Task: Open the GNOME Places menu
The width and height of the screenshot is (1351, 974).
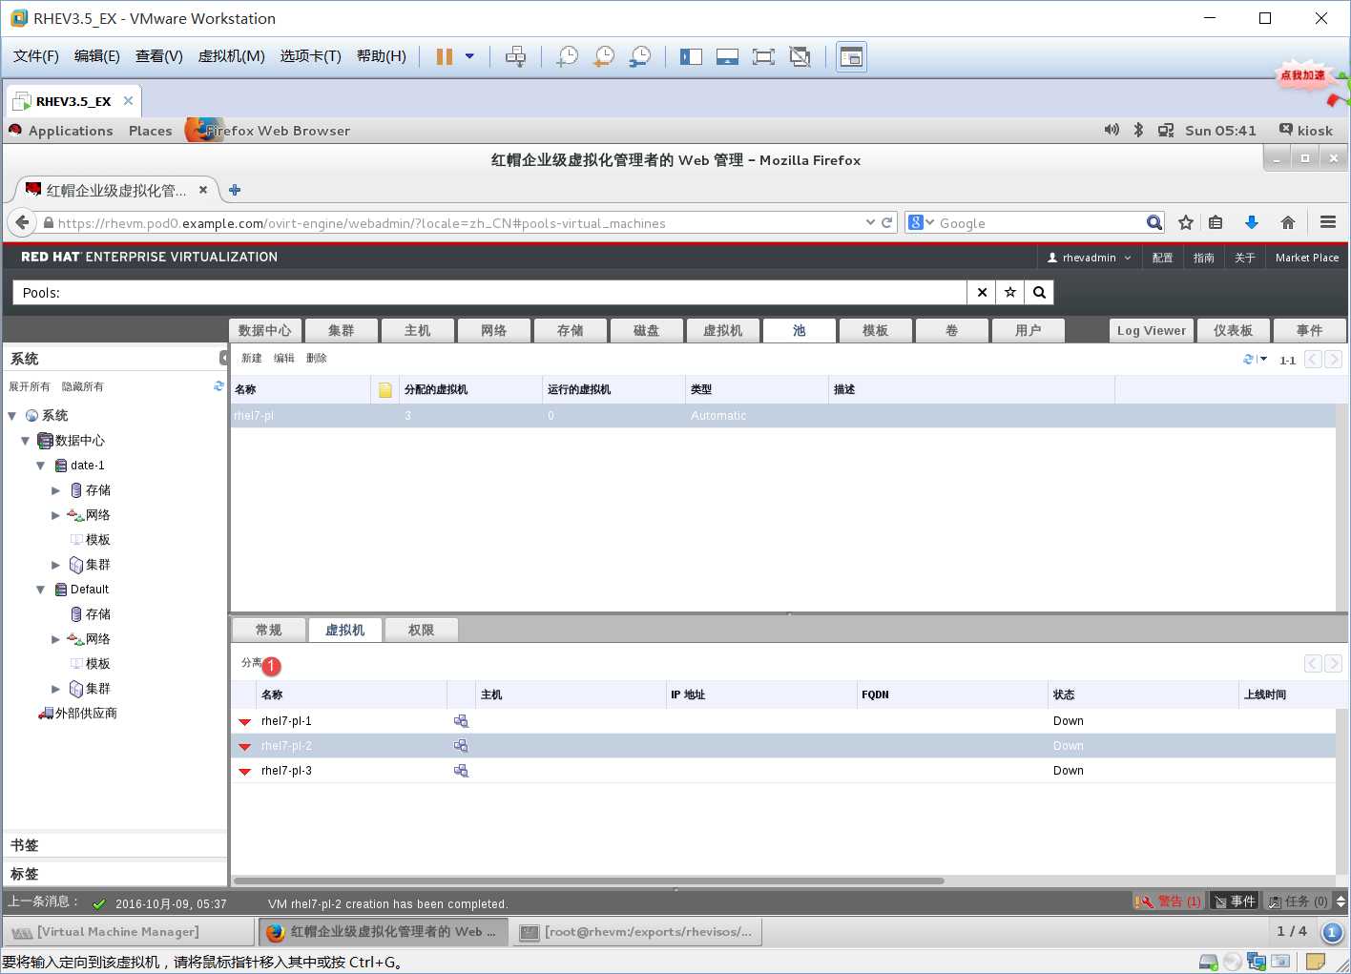Action: tap(151, 131)
